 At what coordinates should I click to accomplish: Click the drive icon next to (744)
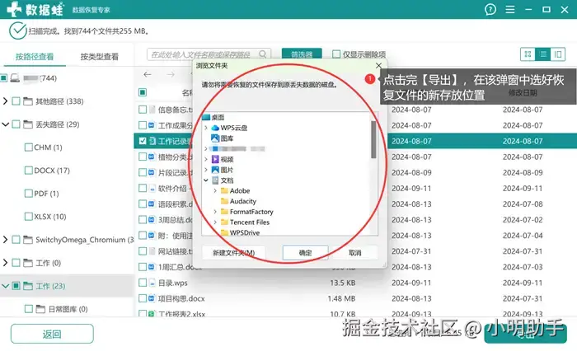click(15, 78)
